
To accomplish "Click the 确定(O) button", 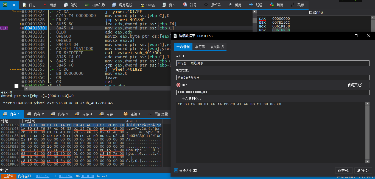I will tap(343, 170).
